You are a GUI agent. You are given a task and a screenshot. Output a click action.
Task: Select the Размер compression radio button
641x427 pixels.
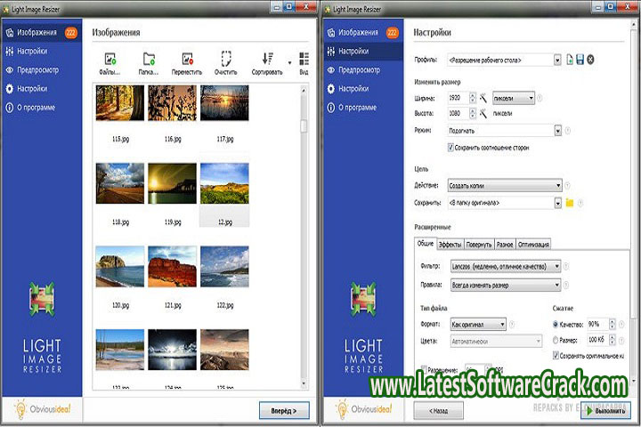pyautogui.click(x=556, y=340)
